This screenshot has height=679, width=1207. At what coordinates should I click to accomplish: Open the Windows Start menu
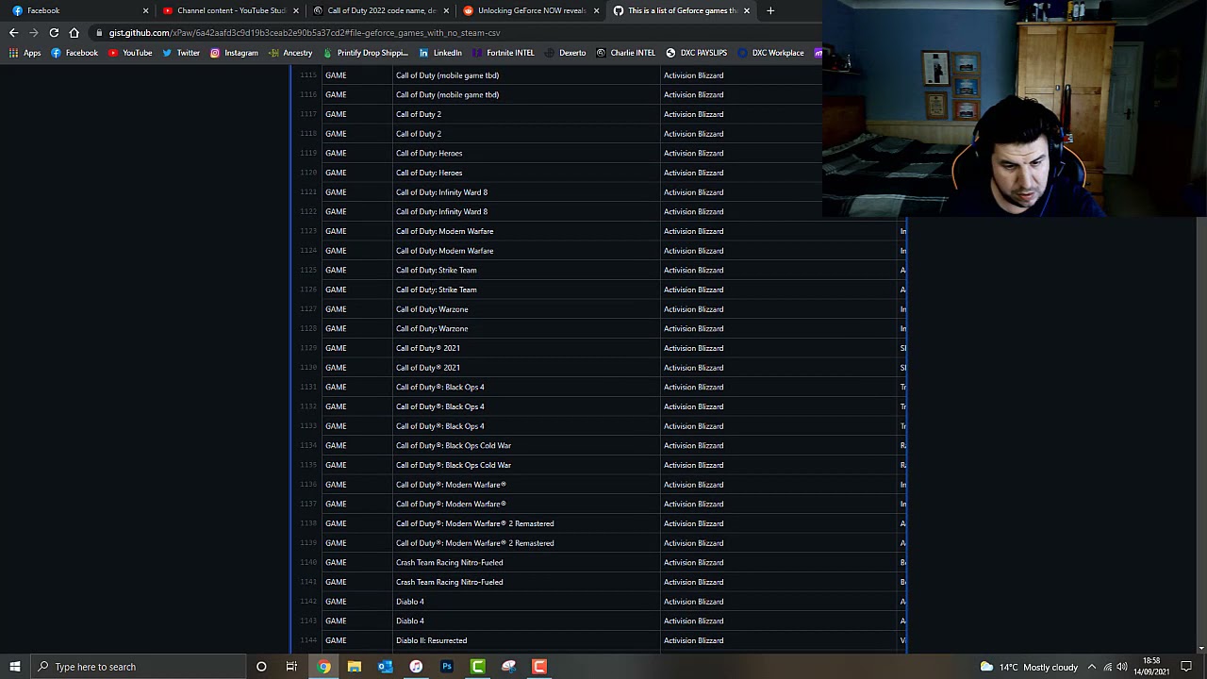click(x=14, y=667)
